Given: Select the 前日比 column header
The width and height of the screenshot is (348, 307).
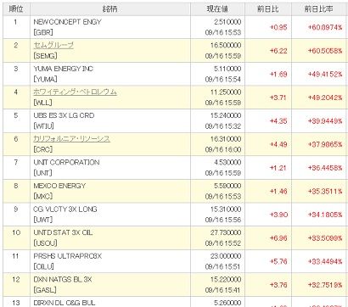Looking at the screenshot, I should click(268, 9).
